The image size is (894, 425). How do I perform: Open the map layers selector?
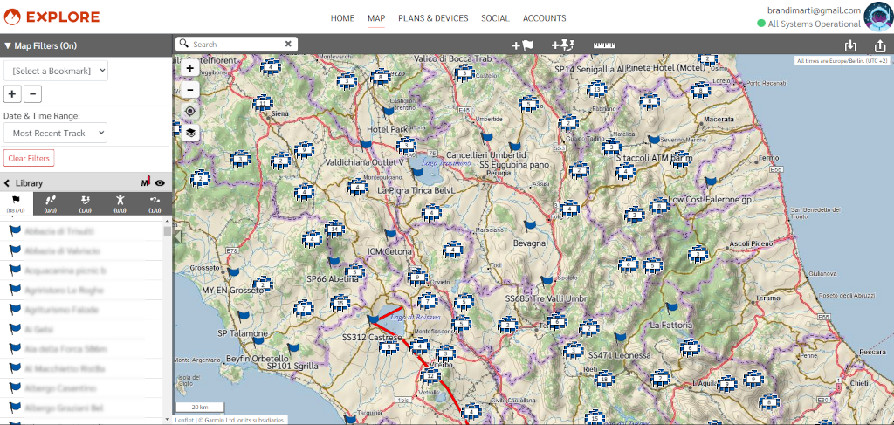(x=190, y=133)
